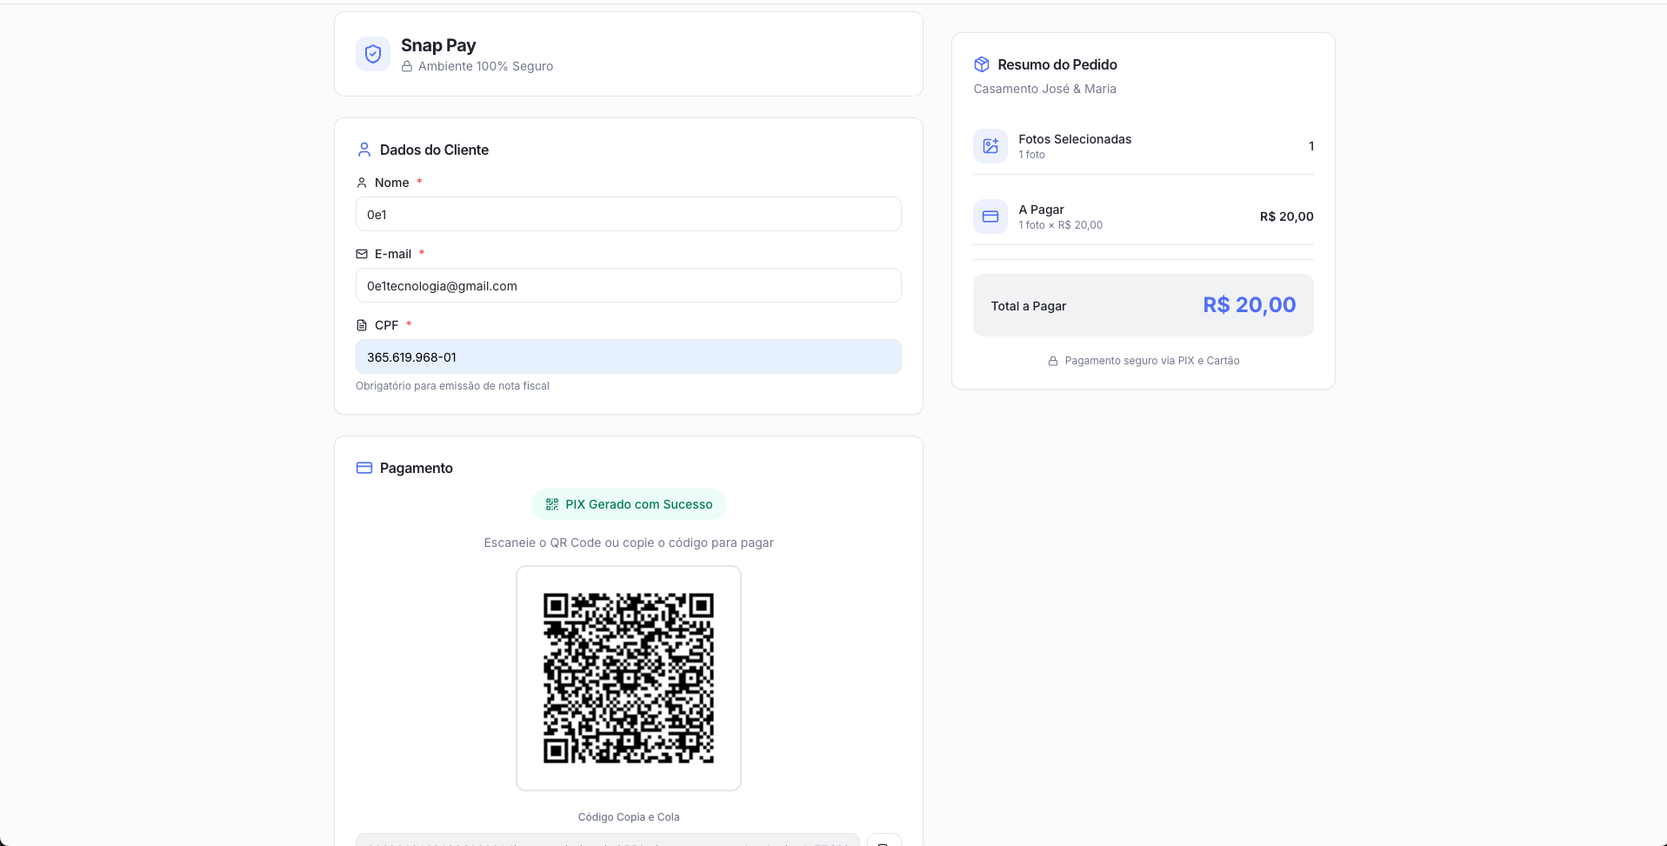This screenshot has width=1667, height=846.
Task: Click the lock icon beside Pagamento seguro text
Action: (x=1053, y=361)
